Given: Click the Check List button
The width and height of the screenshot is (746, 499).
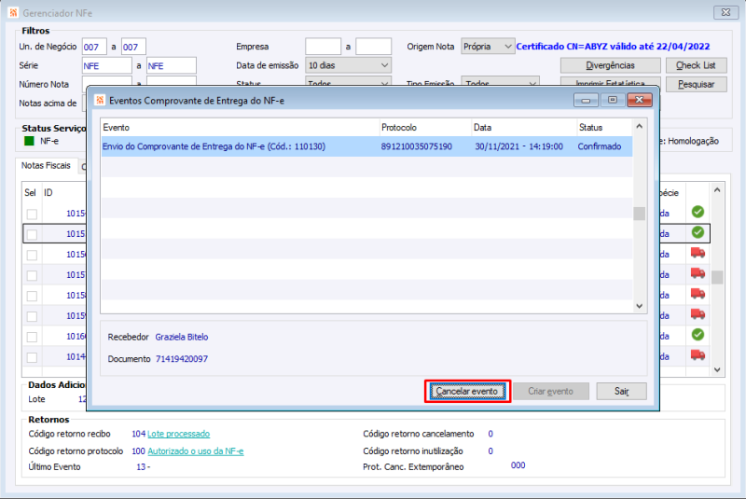Looking at the screenshot, I should pos(696,65).
